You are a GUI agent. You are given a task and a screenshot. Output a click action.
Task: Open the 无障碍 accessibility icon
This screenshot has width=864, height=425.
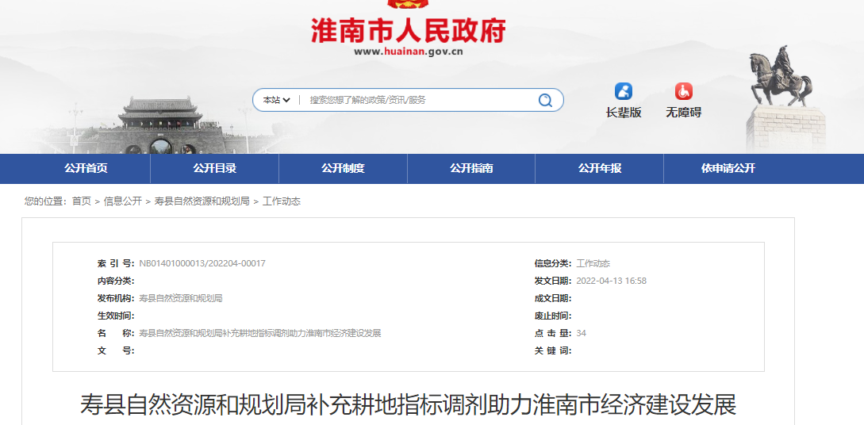[683, 91]
